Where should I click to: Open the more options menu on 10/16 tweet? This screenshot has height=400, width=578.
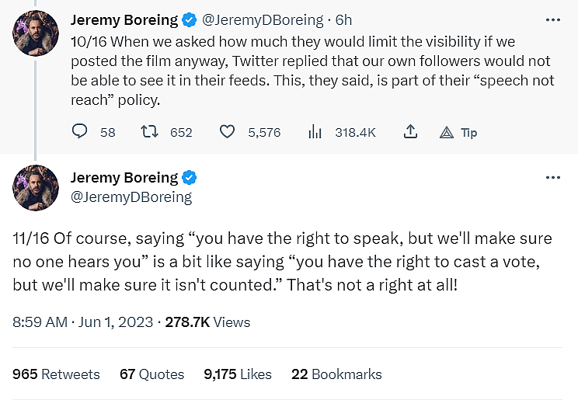point(552,19)
